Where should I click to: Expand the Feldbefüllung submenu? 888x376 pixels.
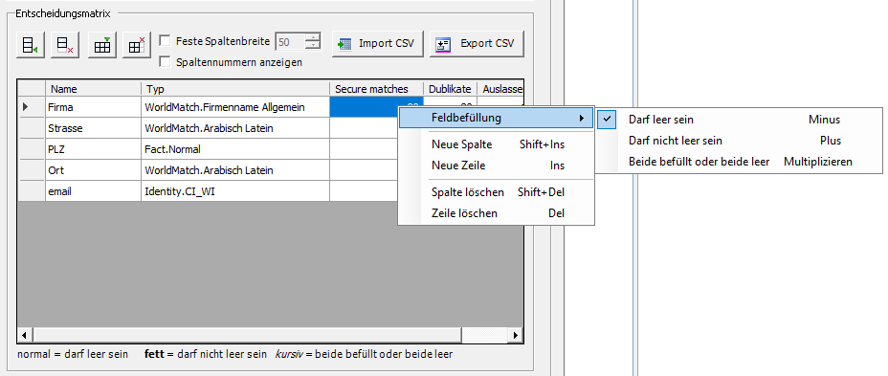point(496,118)
